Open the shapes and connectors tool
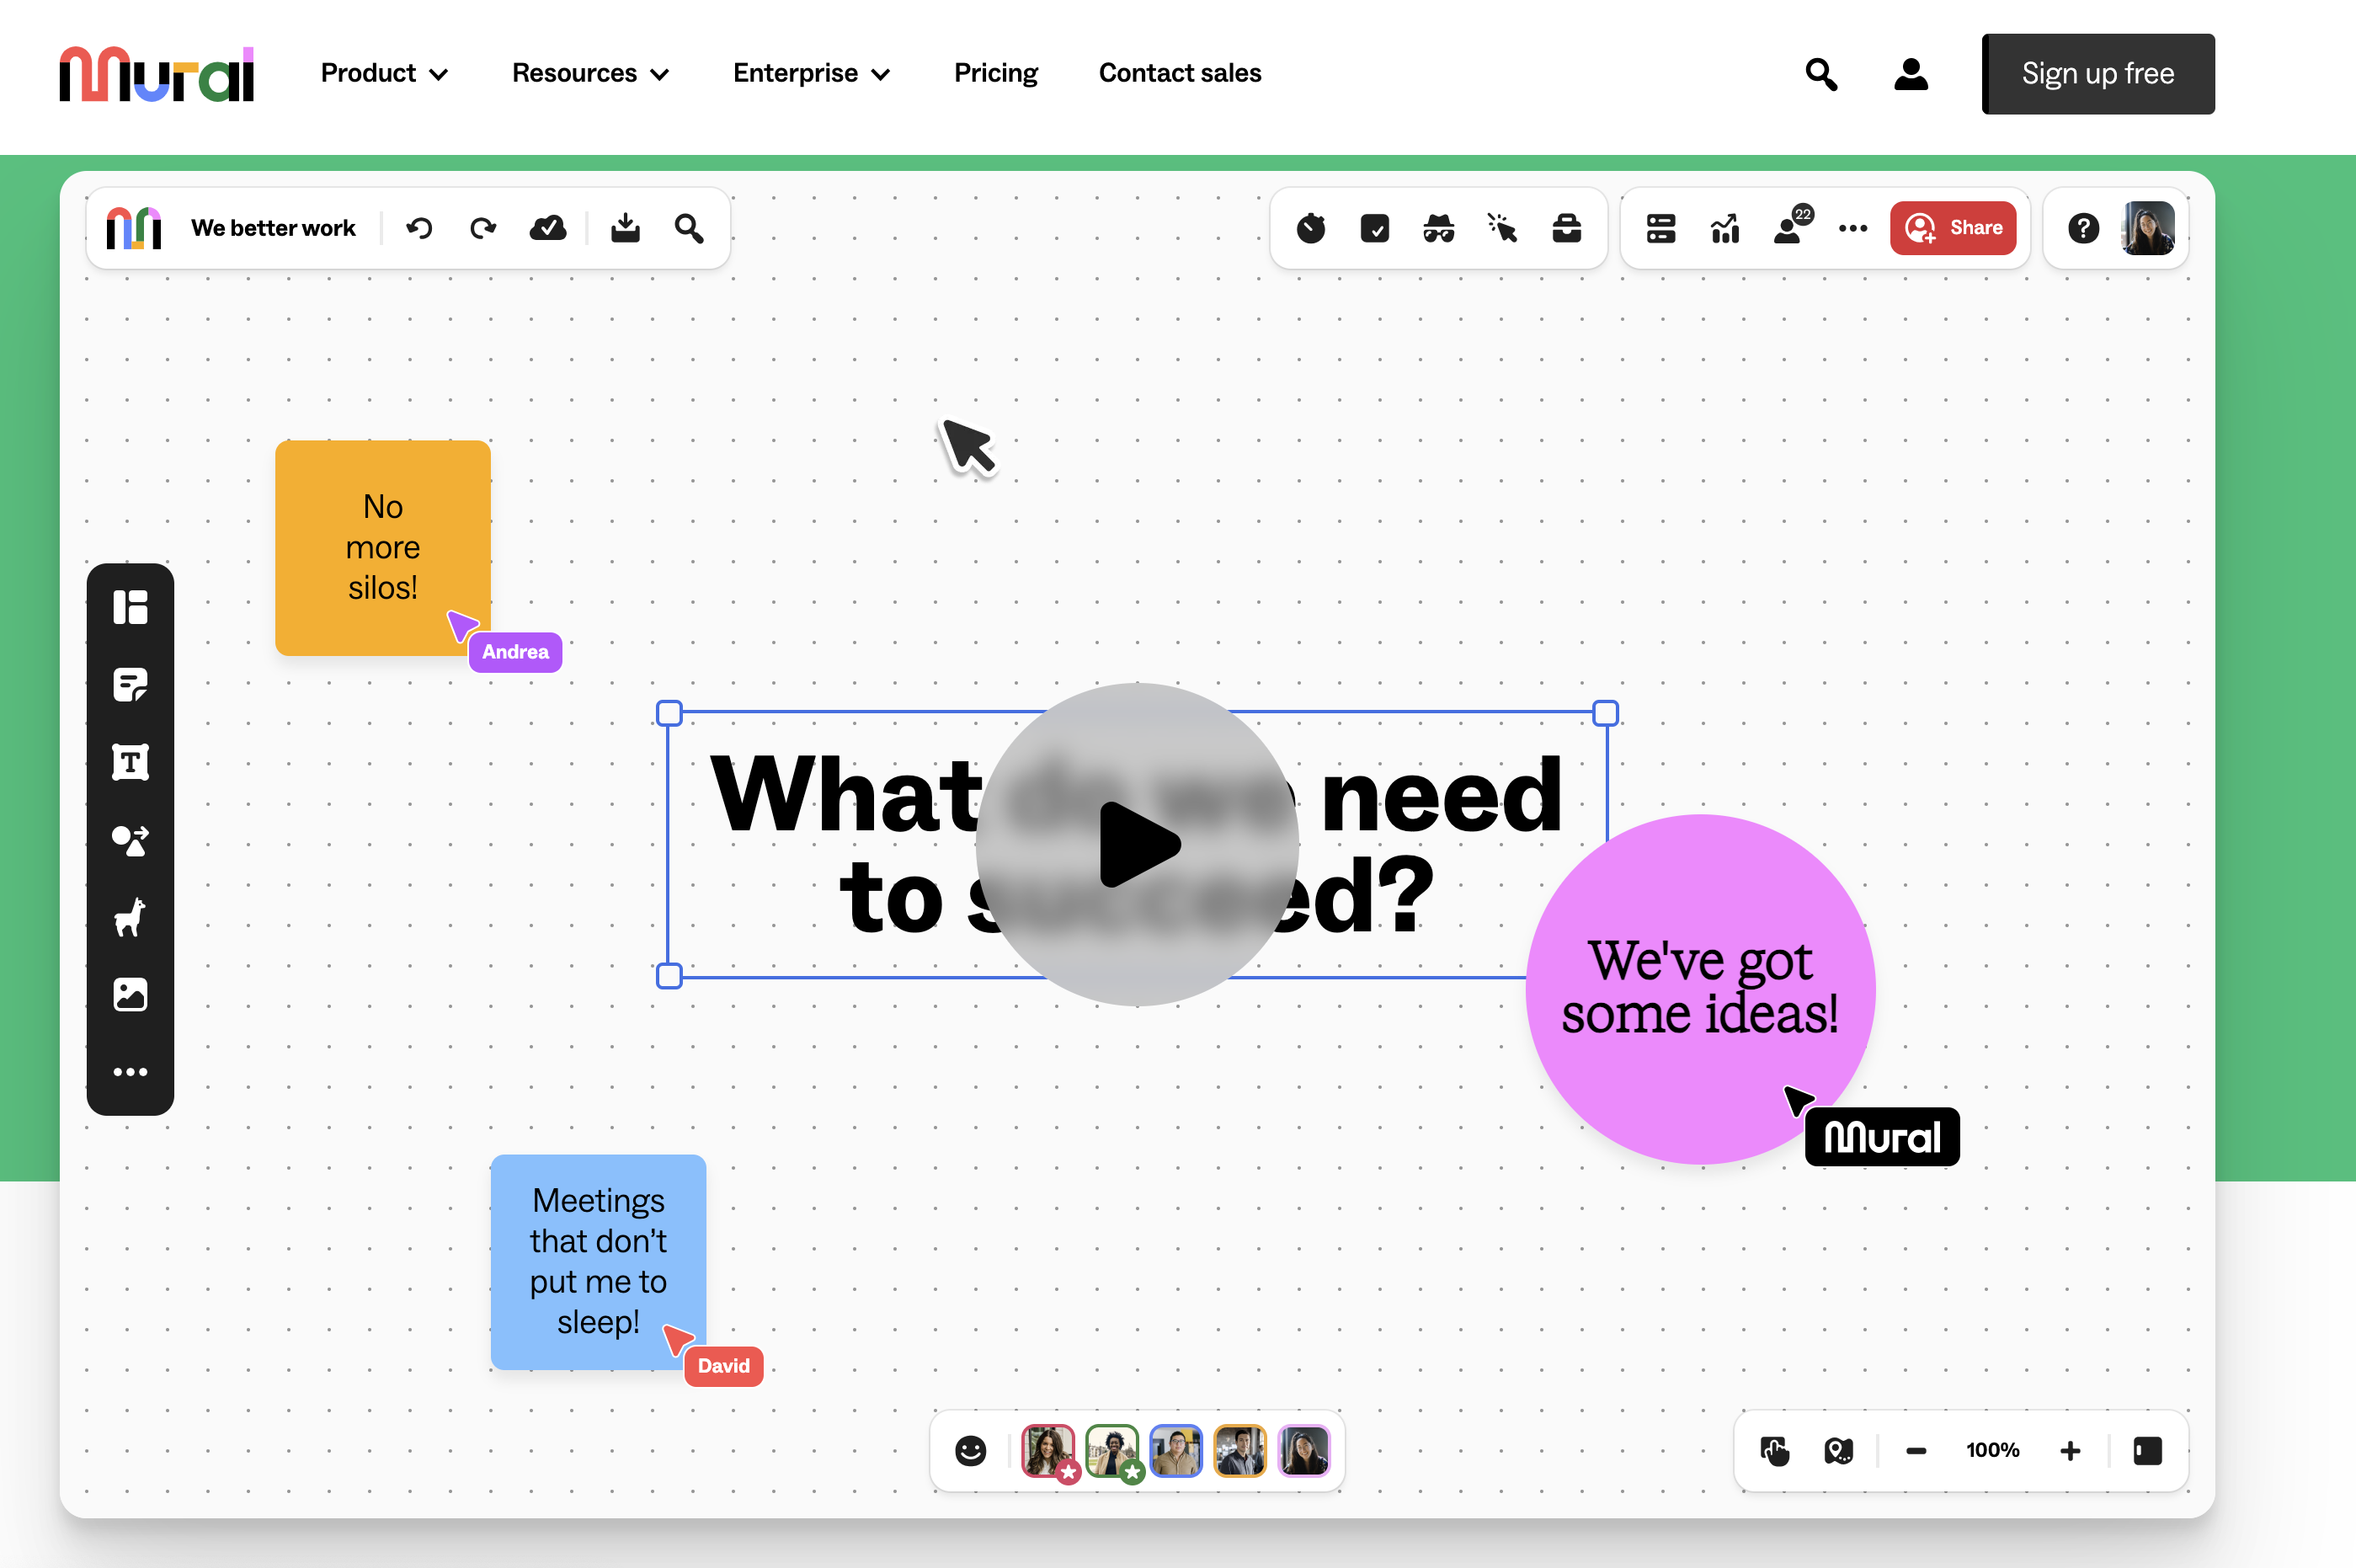The width and height of the screenshot is (2356, 1568). pyautogui.click(x=130, y=840)
